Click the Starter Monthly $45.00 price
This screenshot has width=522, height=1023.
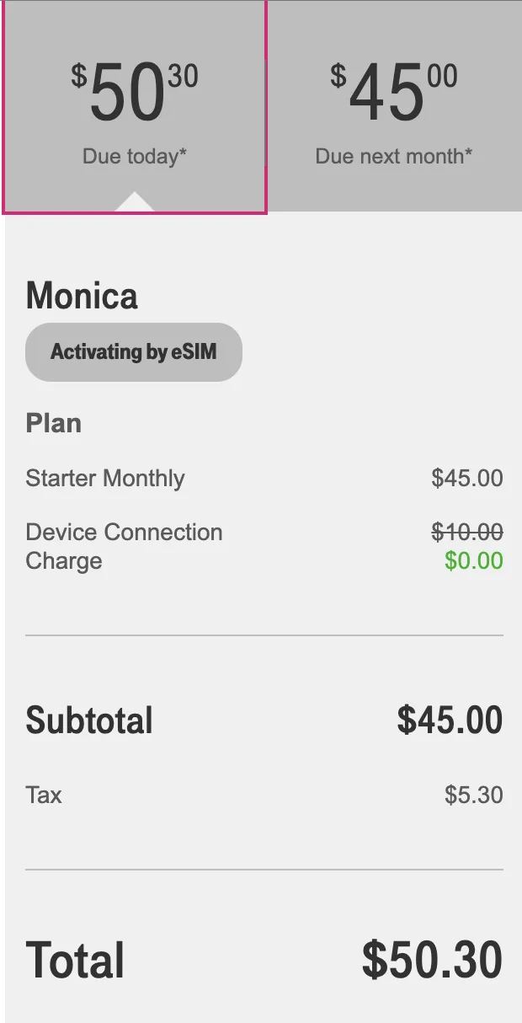[x=466, y=479]
